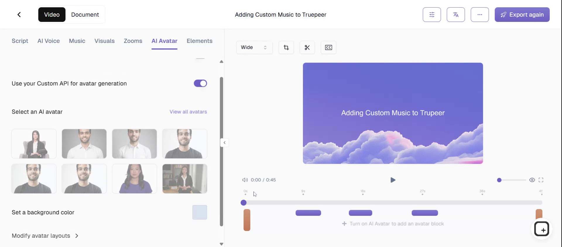
Task: Click the 36s timeline marker
Action: click(482, 192)
